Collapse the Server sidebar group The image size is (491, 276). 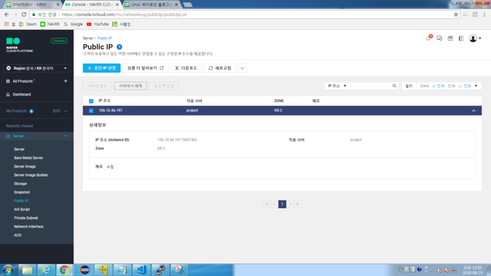(x=65, y=136)
